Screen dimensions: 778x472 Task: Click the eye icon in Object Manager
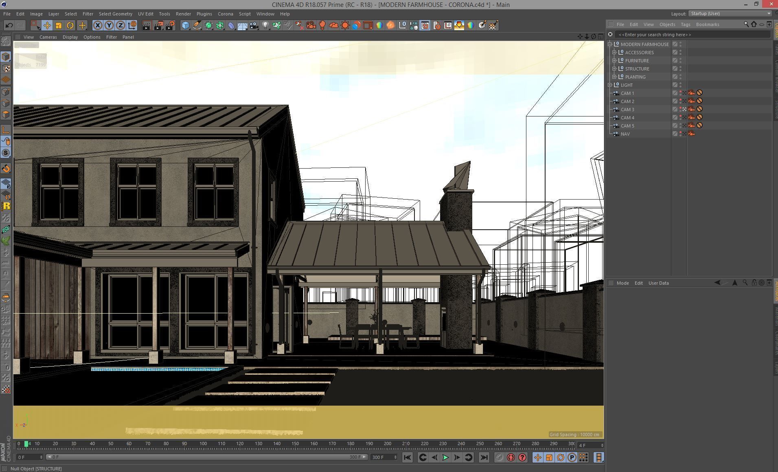click(x=761, y=24)
